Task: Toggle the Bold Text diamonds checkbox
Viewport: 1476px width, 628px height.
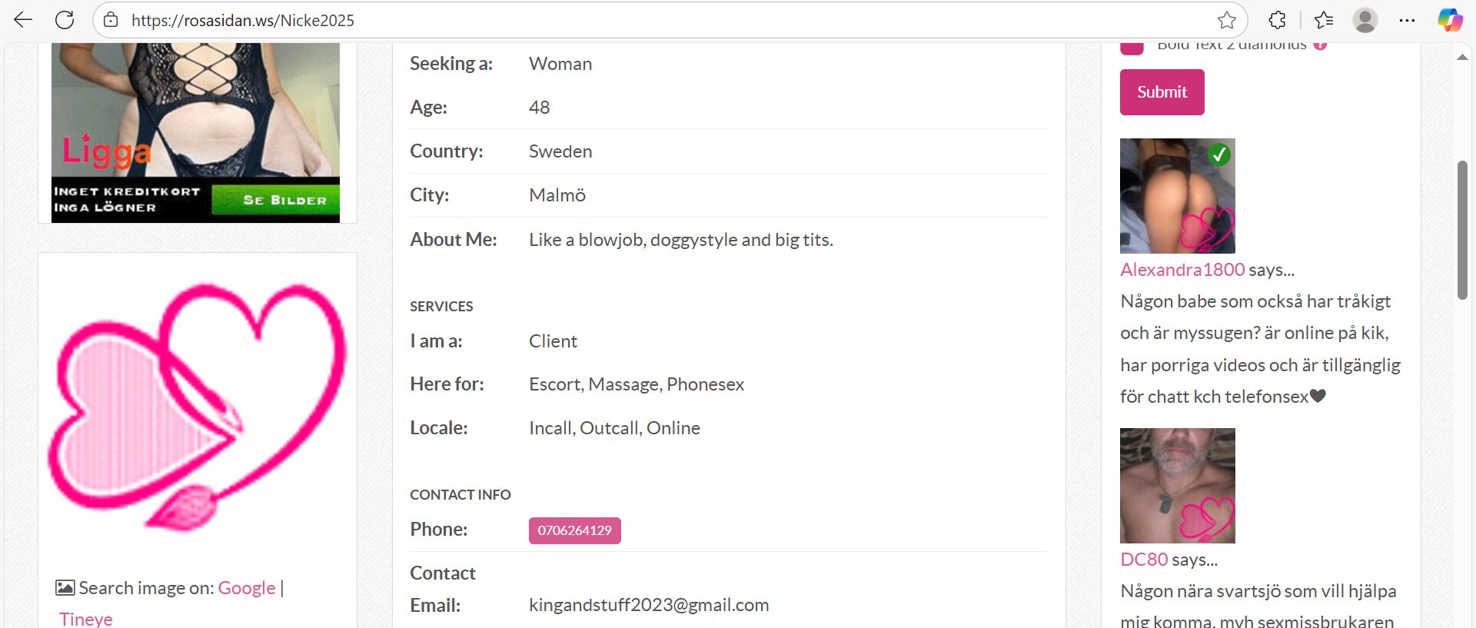Action: (x=1132, y=48)
